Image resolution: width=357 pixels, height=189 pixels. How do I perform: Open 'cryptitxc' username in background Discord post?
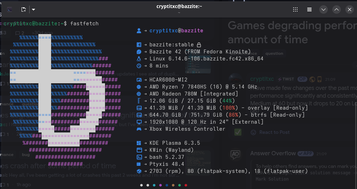click(x=262, y=79)
